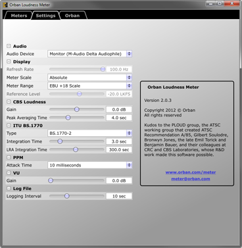Collapse the PPM section

(x=9, y=157)
